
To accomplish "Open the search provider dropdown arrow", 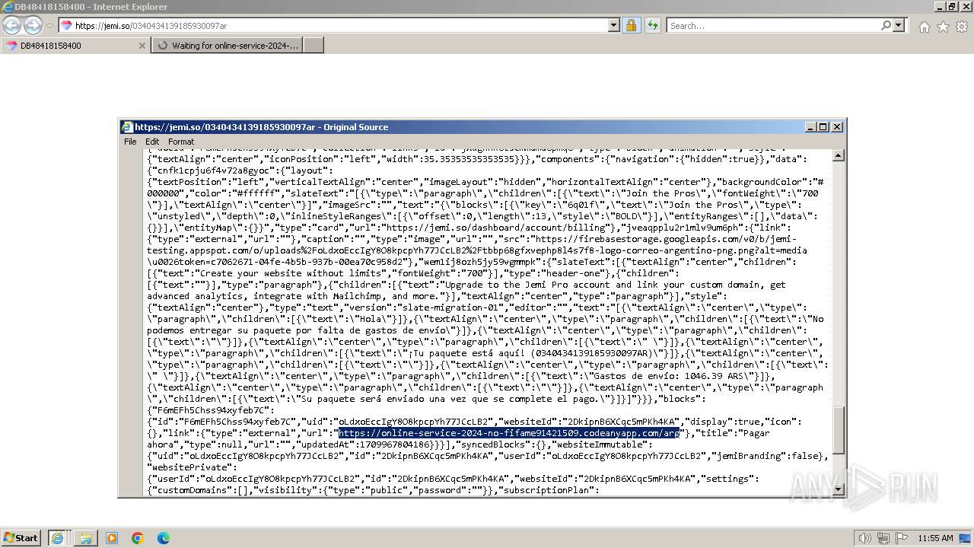I will click(x=899, y=26).
